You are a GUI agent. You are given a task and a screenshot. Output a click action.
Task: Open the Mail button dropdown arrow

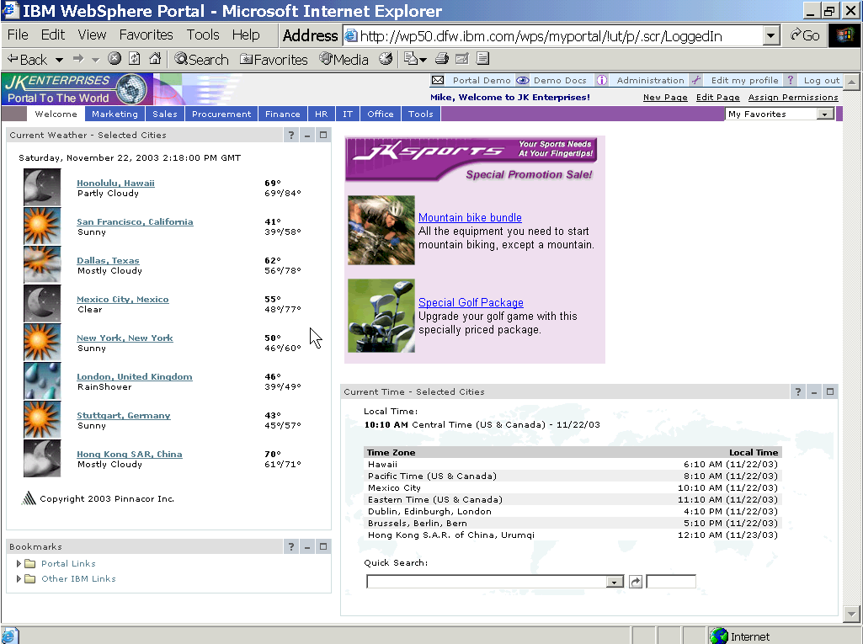pos(423,59)
